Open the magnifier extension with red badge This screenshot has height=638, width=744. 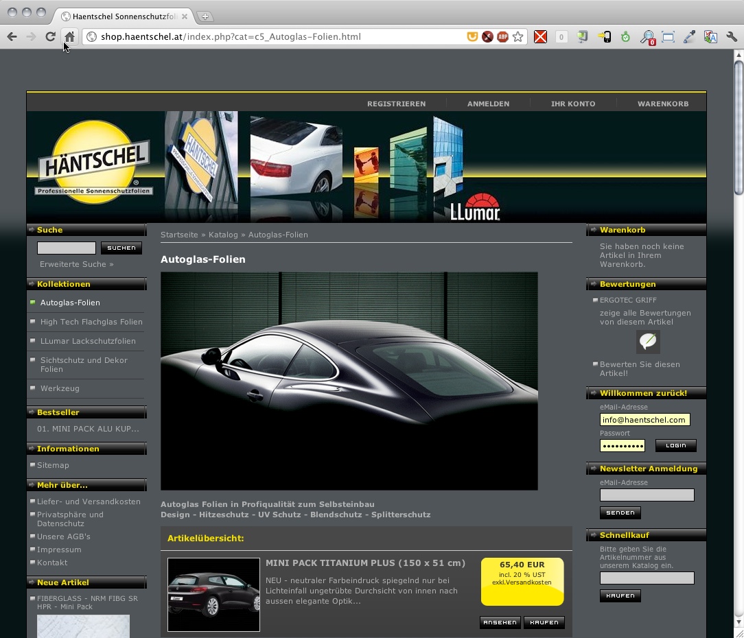[647, 37]
